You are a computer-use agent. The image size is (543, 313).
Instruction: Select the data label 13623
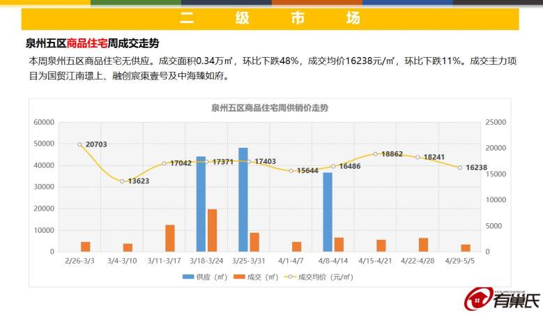(x=139, y=181)
